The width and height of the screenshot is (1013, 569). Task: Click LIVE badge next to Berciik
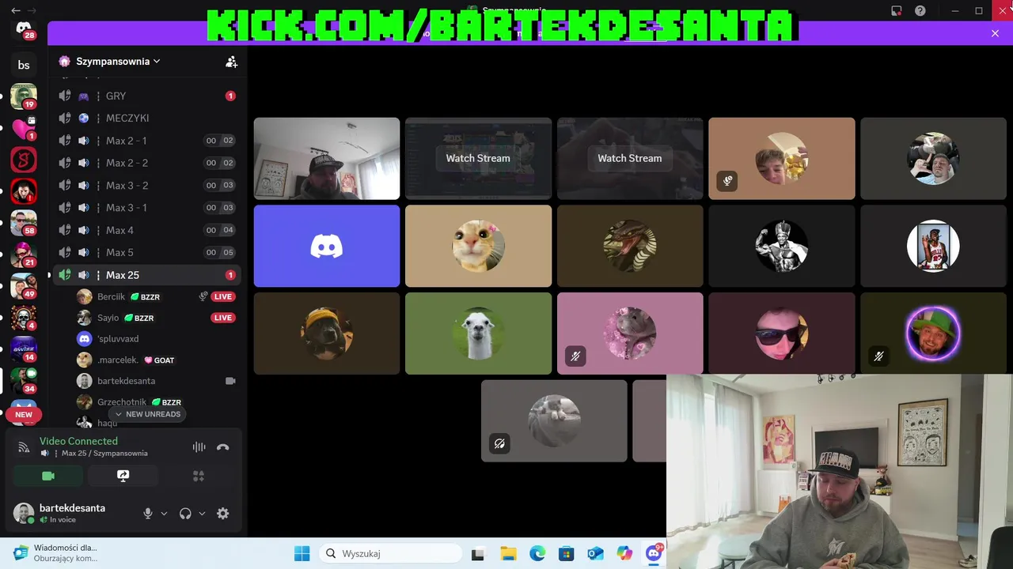223,296
